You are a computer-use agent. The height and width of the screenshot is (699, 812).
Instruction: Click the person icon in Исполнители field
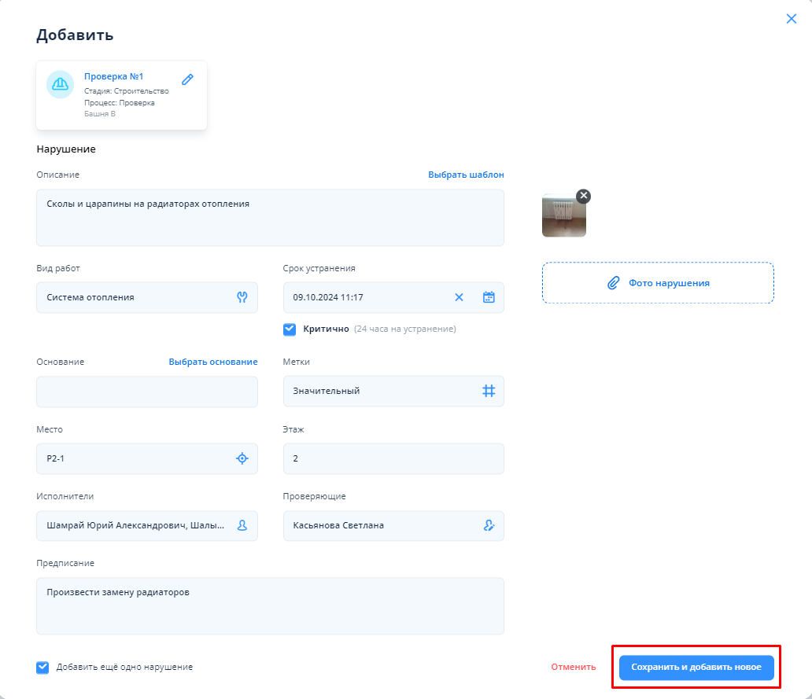tap(242, 525)
